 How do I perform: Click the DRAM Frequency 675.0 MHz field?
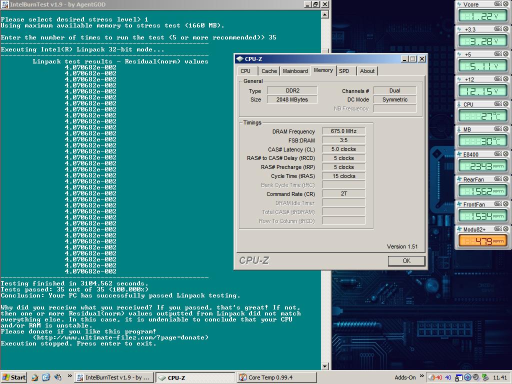click(x=343, y=131)
